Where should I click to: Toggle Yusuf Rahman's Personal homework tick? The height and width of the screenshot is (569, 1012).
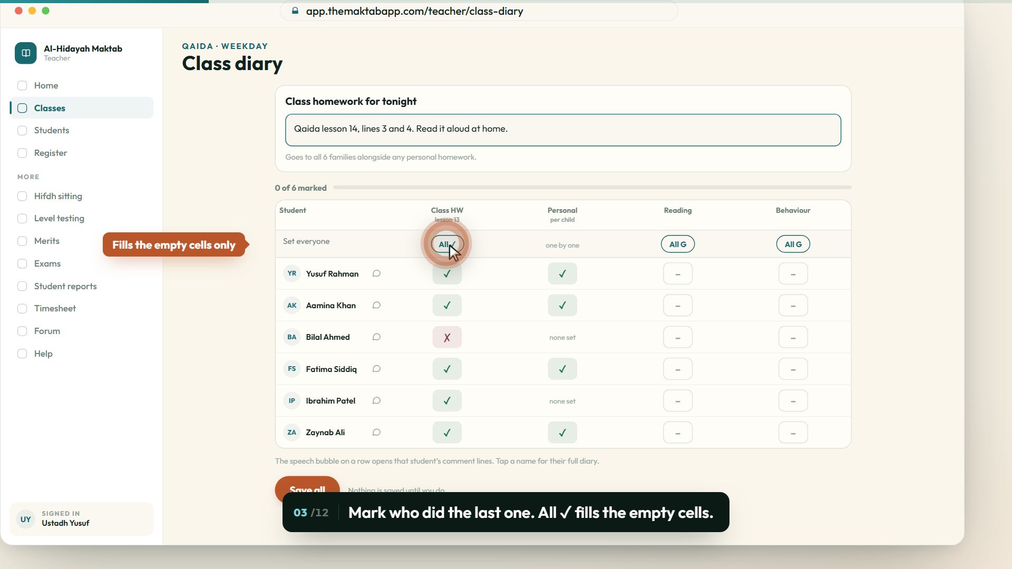click(x=562, y=273)
